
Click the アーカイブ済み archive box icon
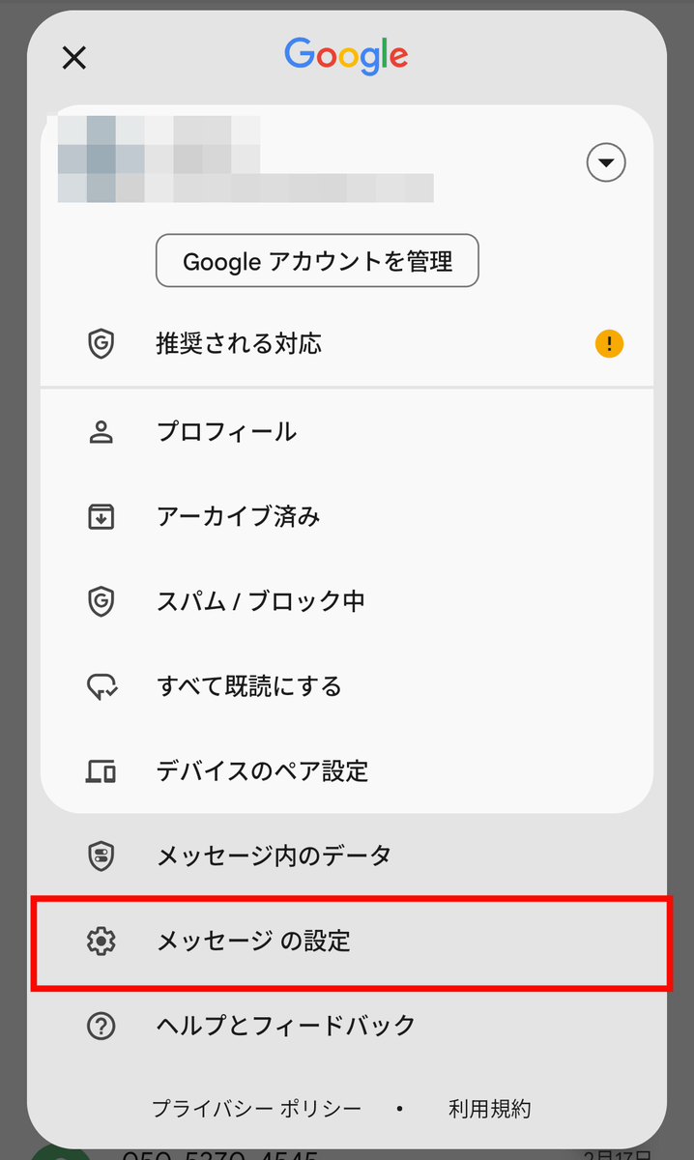pos(101,517)
